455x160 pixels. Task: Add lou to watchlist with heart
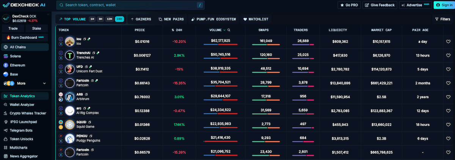[x=448, y=42]
